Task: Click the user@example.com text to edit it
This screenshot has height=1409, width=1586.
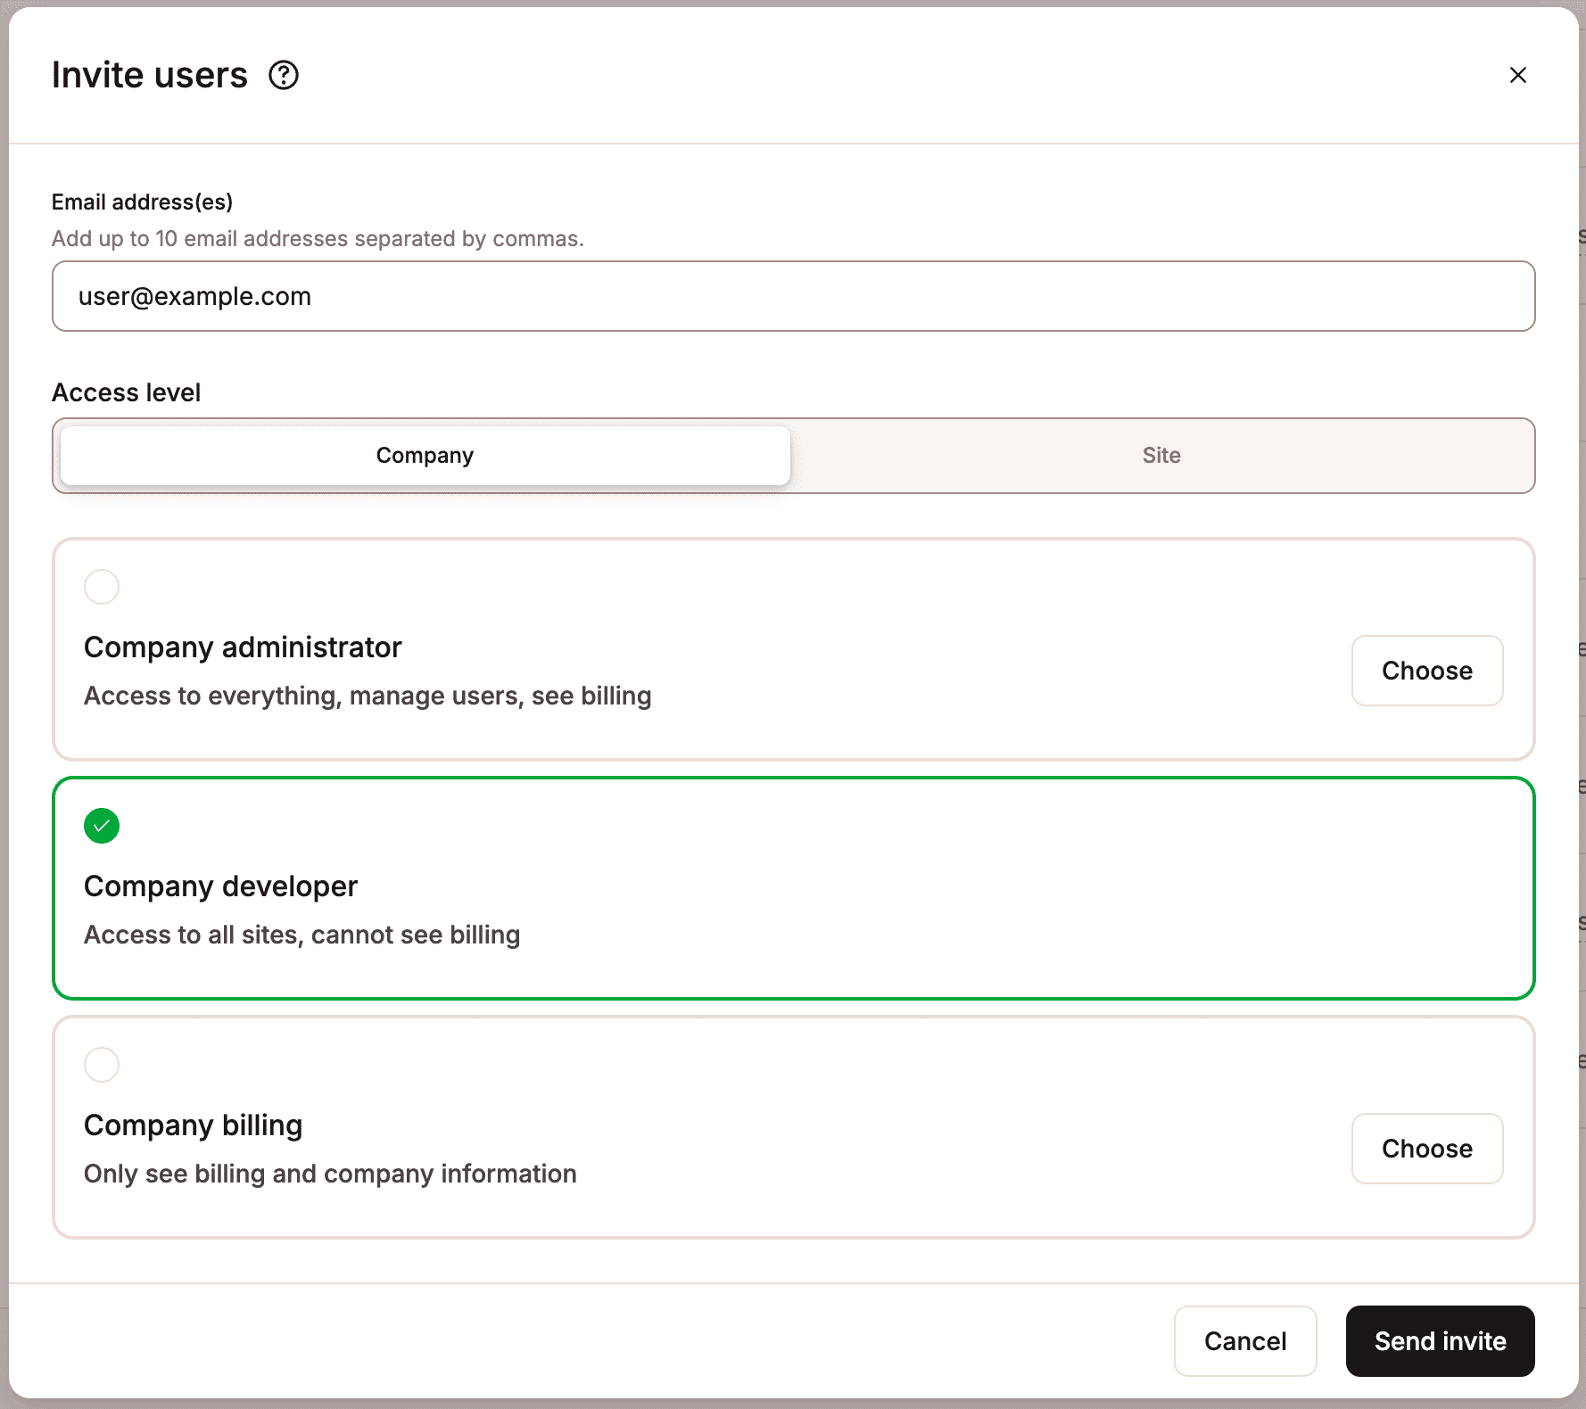Action: (x=194, y=296)
